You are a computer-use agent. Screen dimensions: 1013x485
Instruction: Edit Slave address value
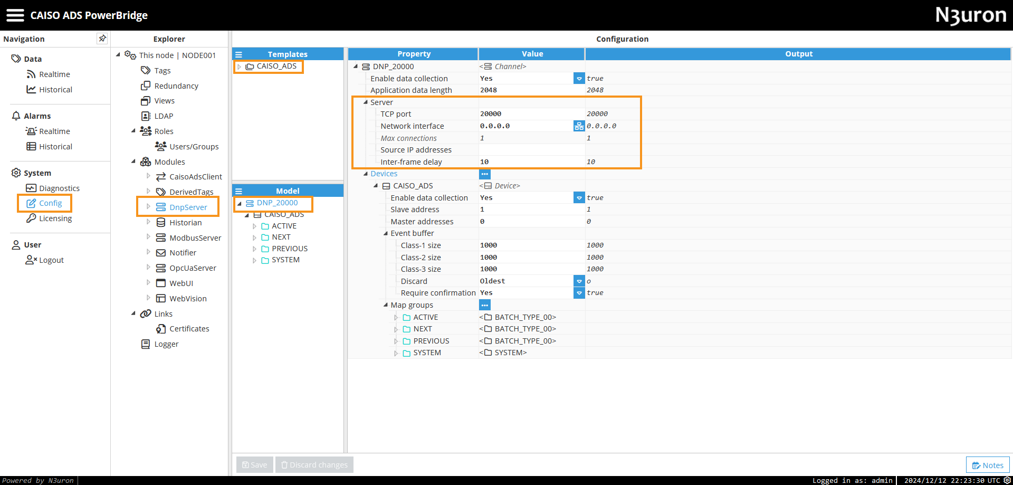pos(531,210)
